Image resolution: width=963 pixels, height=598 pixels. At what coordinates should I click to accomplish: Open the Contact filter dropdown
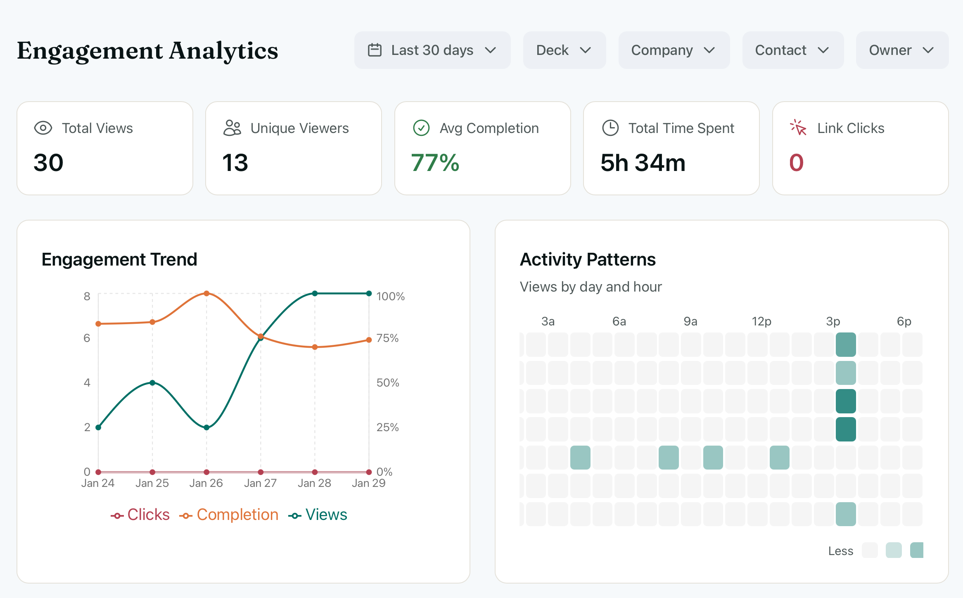793,50
